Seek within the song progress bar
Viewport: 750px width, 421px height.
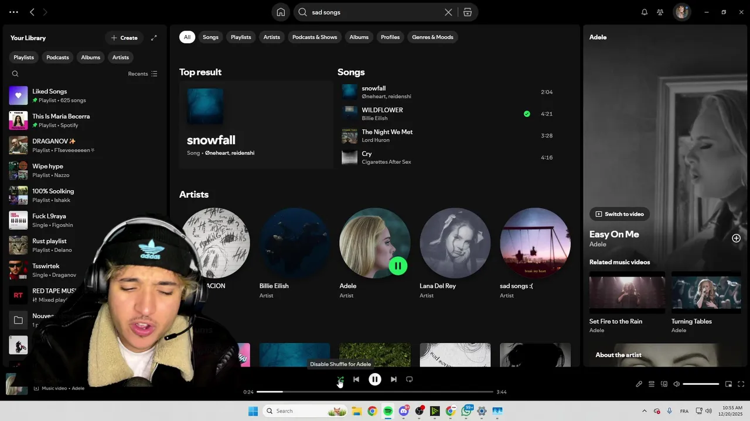(375, 392)
